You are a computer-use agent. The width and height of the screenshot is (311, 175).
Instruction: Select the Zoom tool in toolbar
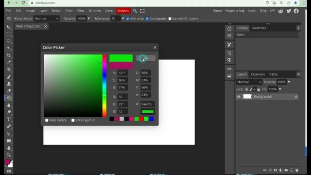click(x=9, y=155)
